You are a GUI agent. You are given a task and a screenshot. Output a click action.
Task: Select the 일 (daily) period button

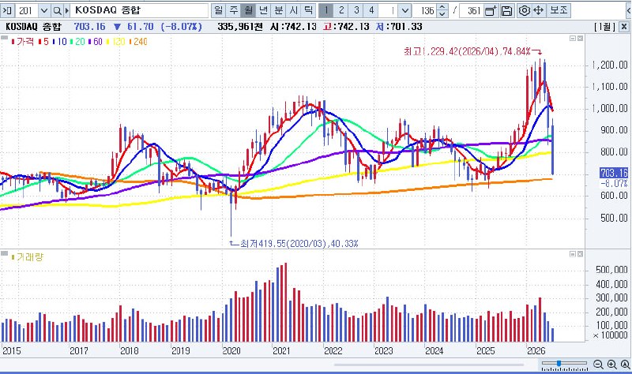[219, 10]
